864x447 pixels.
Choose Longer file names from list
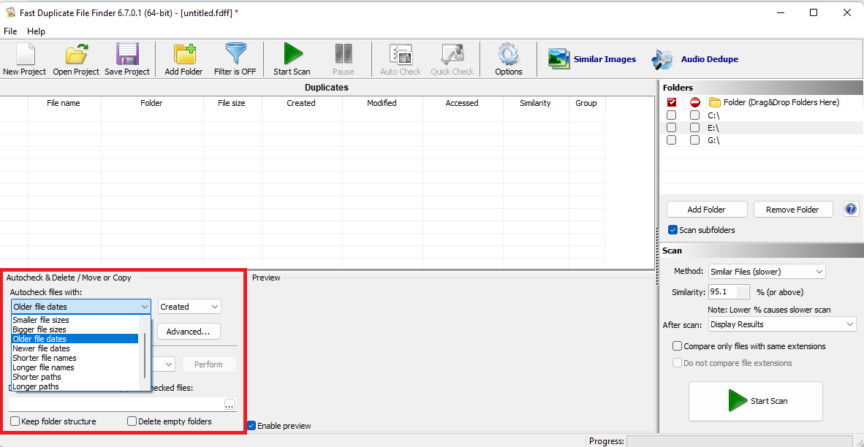point(75,367)
